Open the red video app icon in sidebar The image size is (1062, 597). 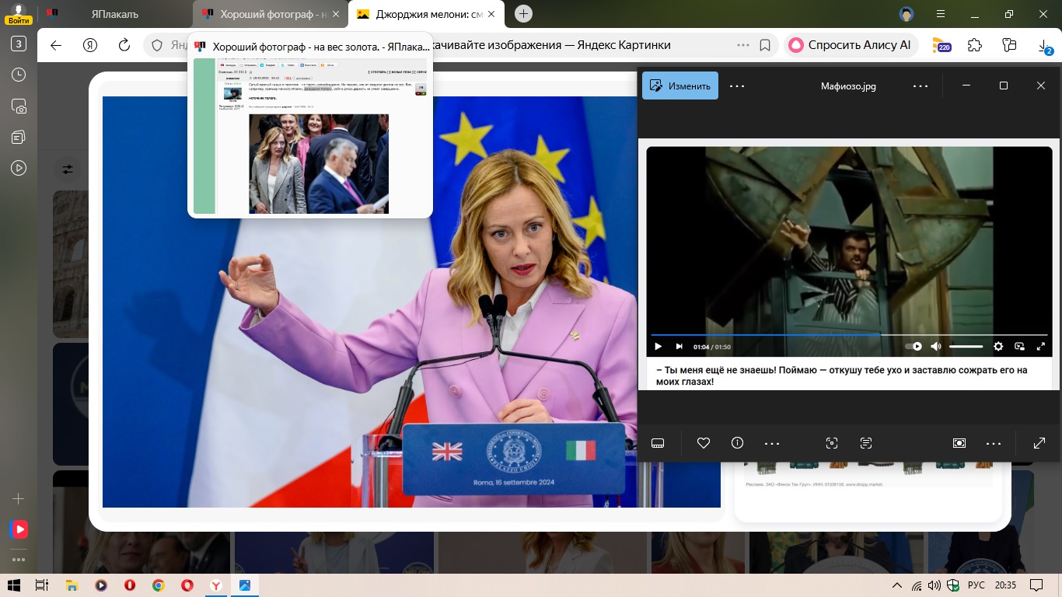[19, 529]
